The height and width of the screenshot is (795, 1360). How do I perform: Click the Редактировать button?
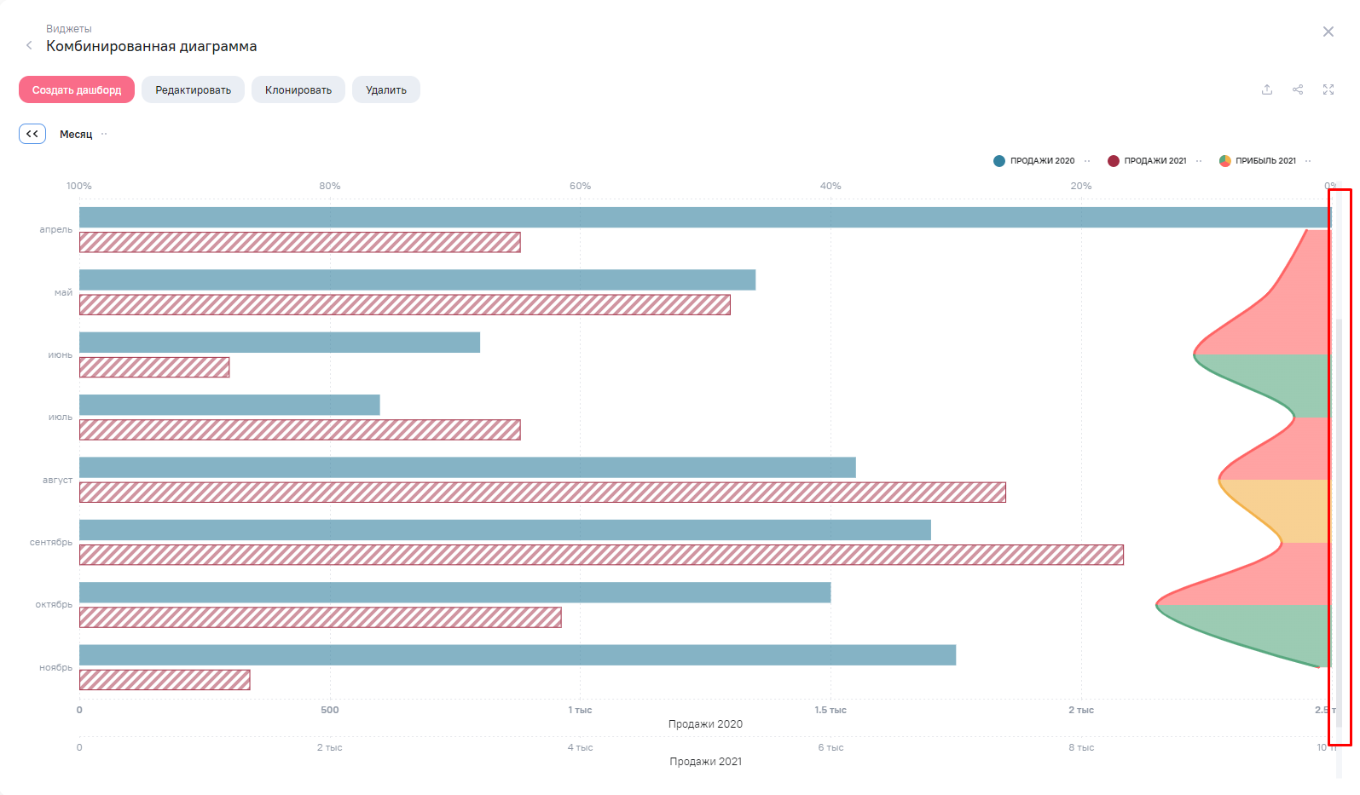tap(194, 90)
